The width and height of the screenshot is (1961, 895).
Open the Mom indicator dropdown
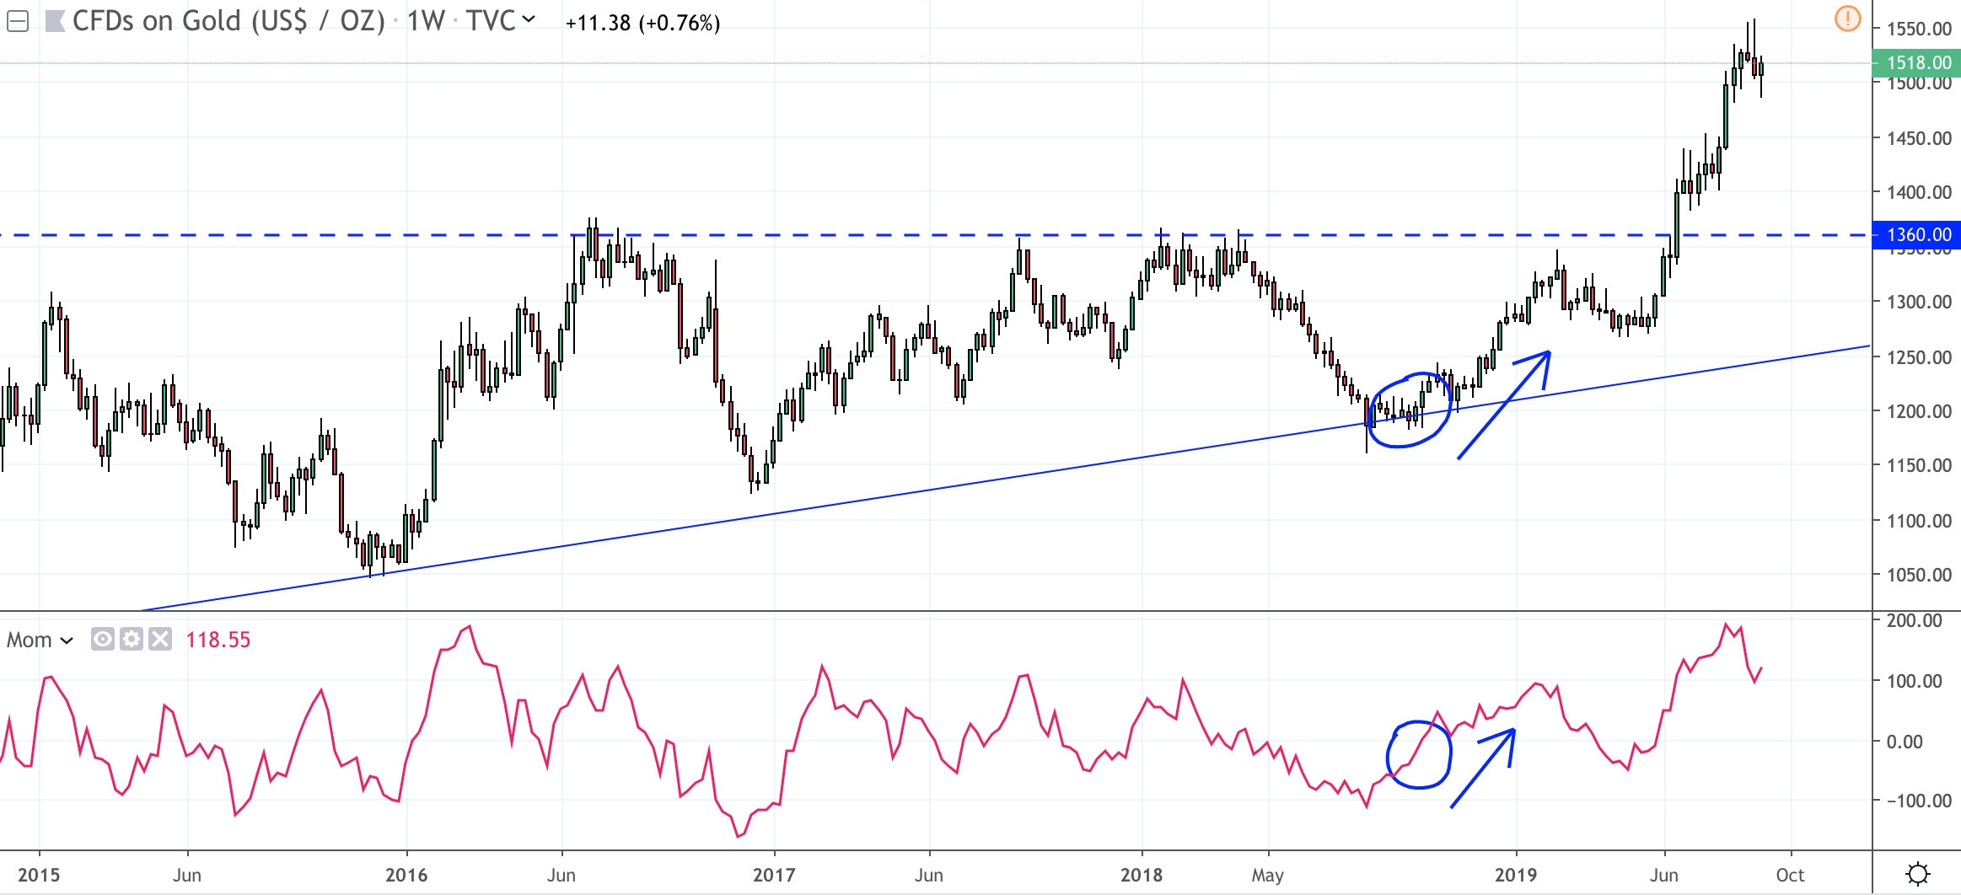[67, 641]
